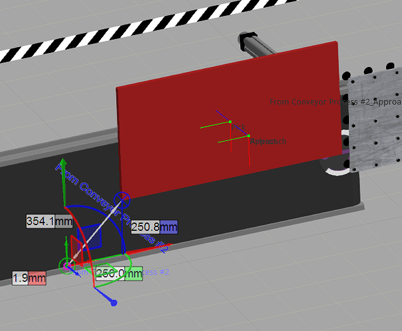The width and height of the screenshot is (402, 331).
Task: Click the 1.9 mm dimension field
Action: click(20, 279)
